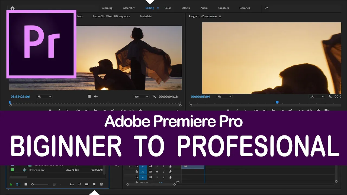This screenshot has width=347, height=195.
Task: Mute track A4
Action: click(x=157, y=177)
